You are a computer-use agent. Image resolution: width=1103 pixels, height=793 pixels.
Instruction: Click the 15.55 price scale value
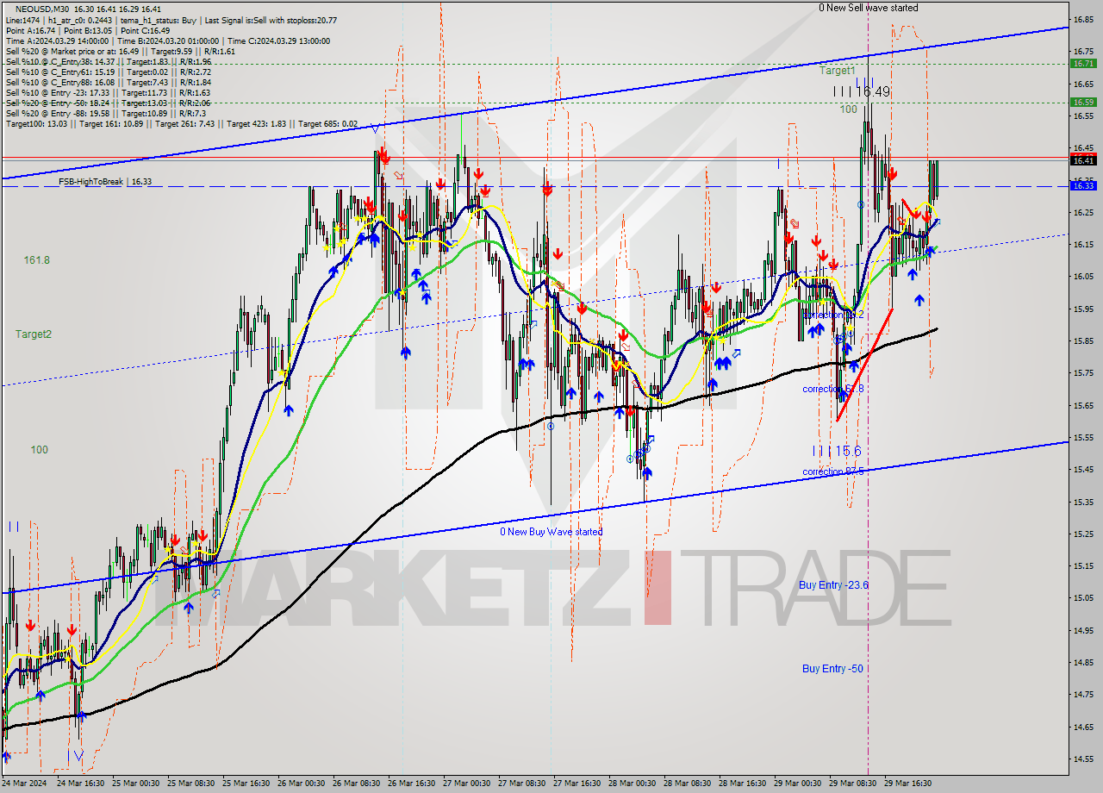1083,438
